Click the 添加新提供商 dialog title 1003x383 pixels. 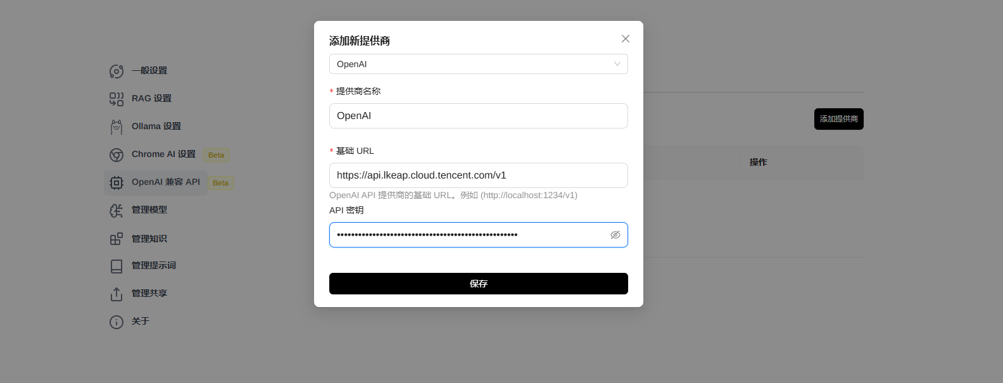point(360,41)
